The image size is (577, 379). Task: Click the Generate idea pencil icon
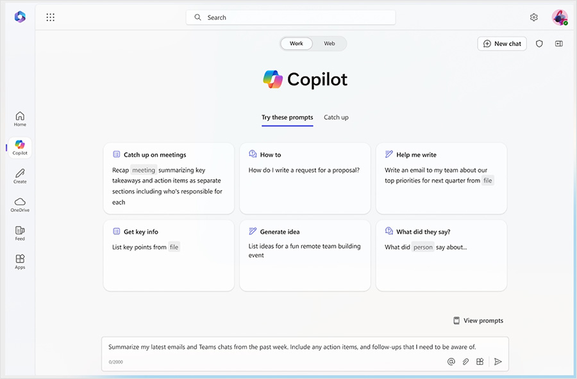click(253, 231)
